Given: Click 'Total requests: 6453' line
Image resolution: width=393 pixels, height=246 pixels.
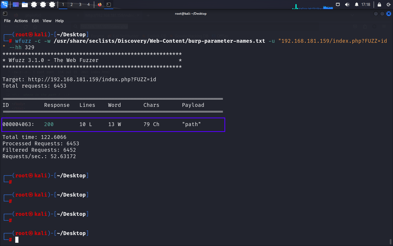Looking at the screenshot, I should click(34, 86).
